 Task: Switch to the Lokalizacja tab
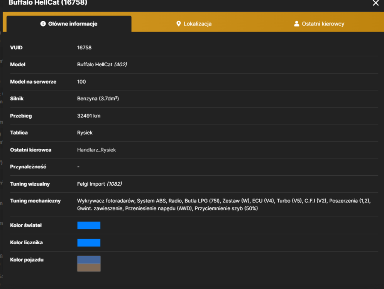[x=194, y=24]
